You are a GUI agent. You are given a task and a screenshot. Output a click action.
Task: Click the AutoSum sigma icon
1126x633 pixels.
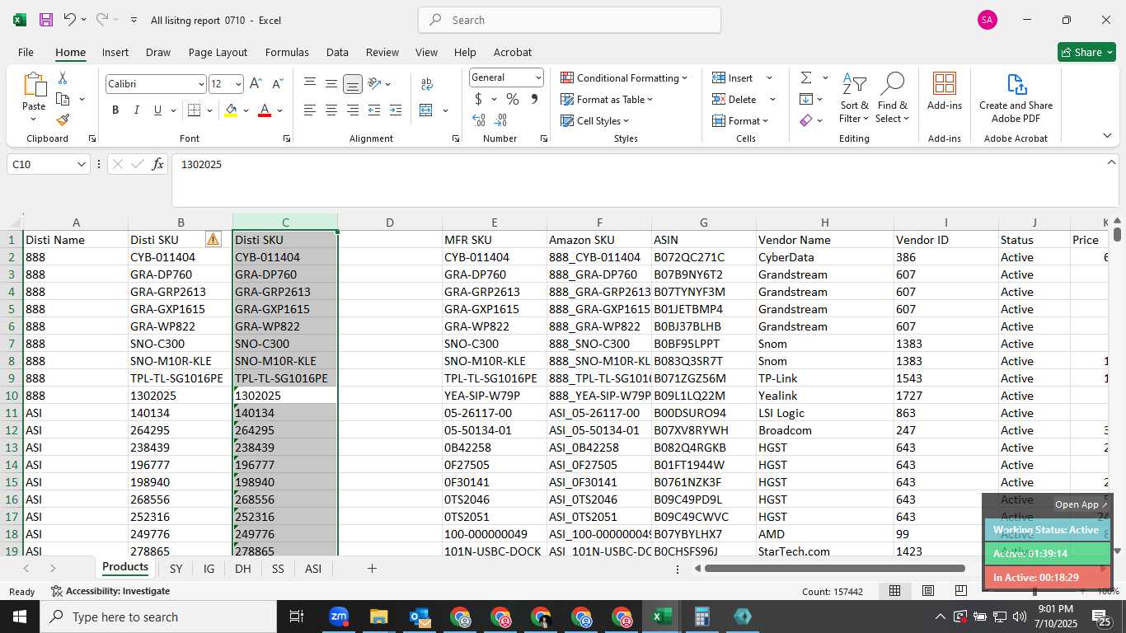click(x=806, y=77)
